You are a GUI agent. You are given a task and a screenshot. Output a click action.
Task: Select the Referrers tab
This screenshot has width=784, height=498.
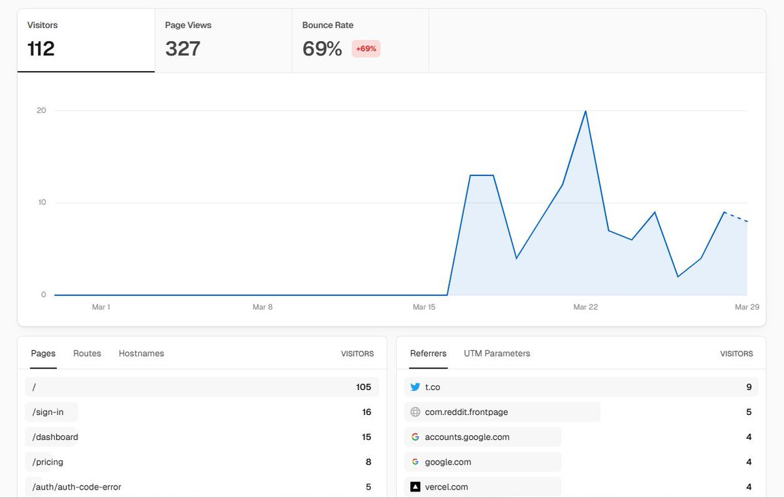click(429, 353)
